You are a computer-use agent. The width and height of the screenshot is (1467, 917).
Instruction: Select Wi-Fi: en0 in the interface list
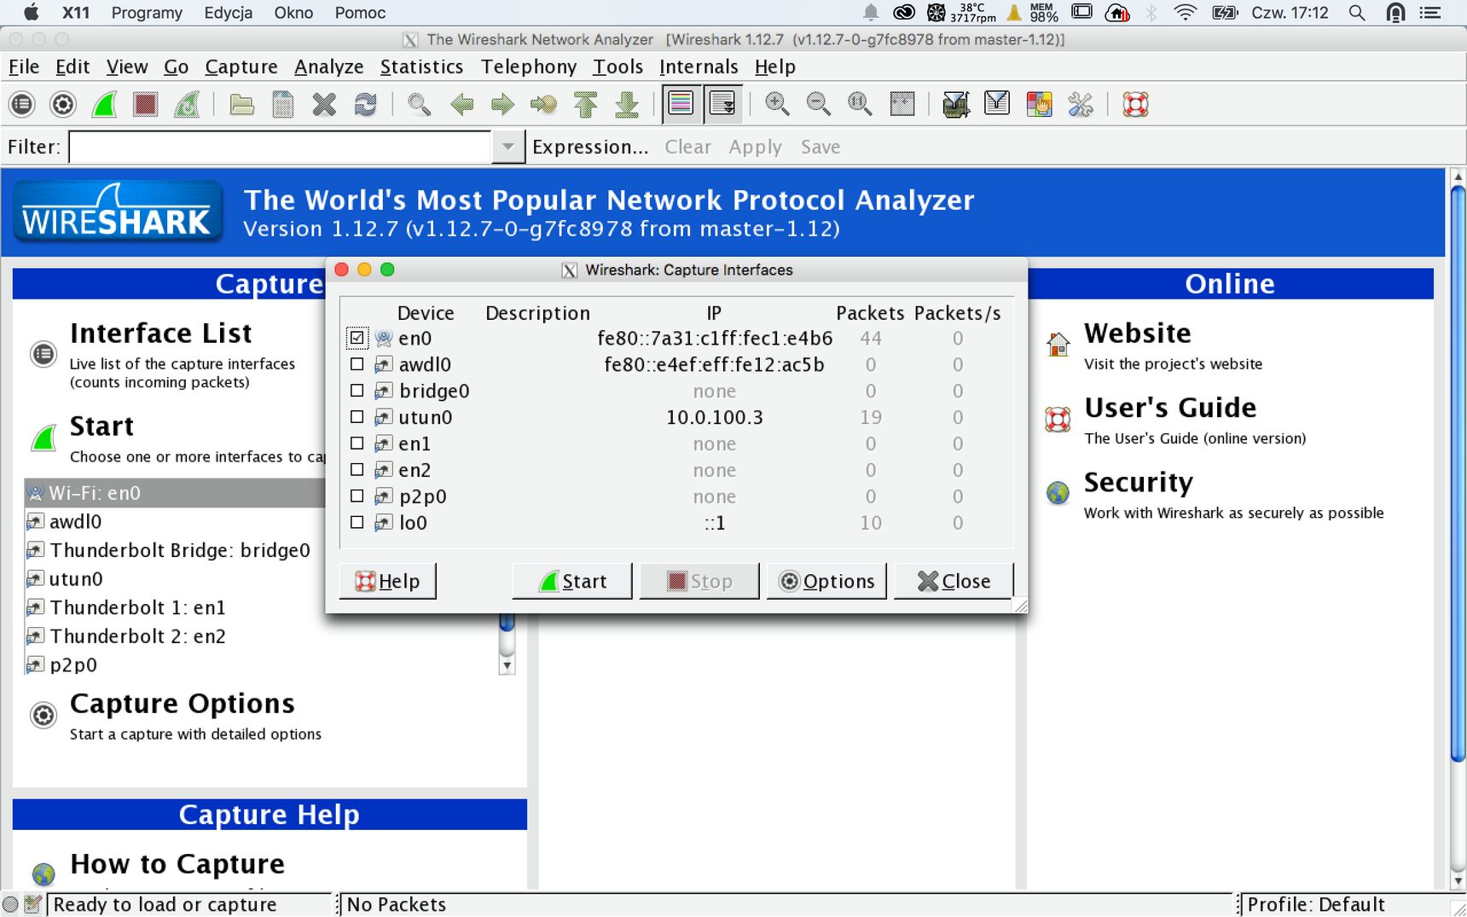(175, 493)
